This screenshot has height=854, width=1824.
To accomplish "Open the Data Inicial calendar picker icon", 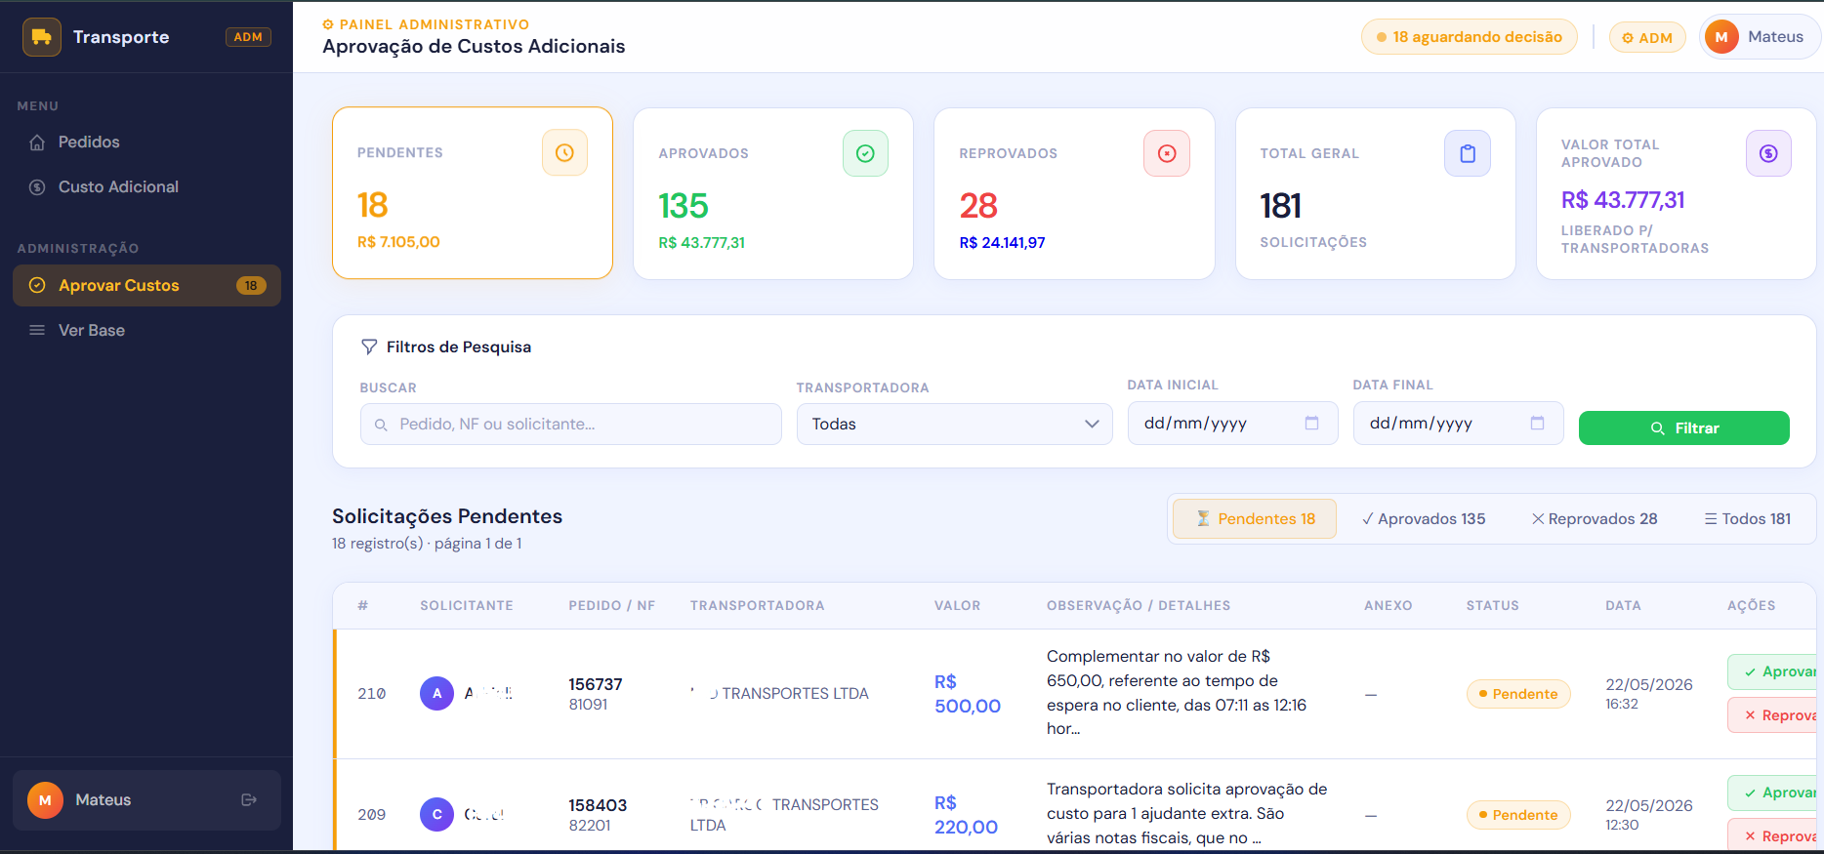I will [1311, 423].
